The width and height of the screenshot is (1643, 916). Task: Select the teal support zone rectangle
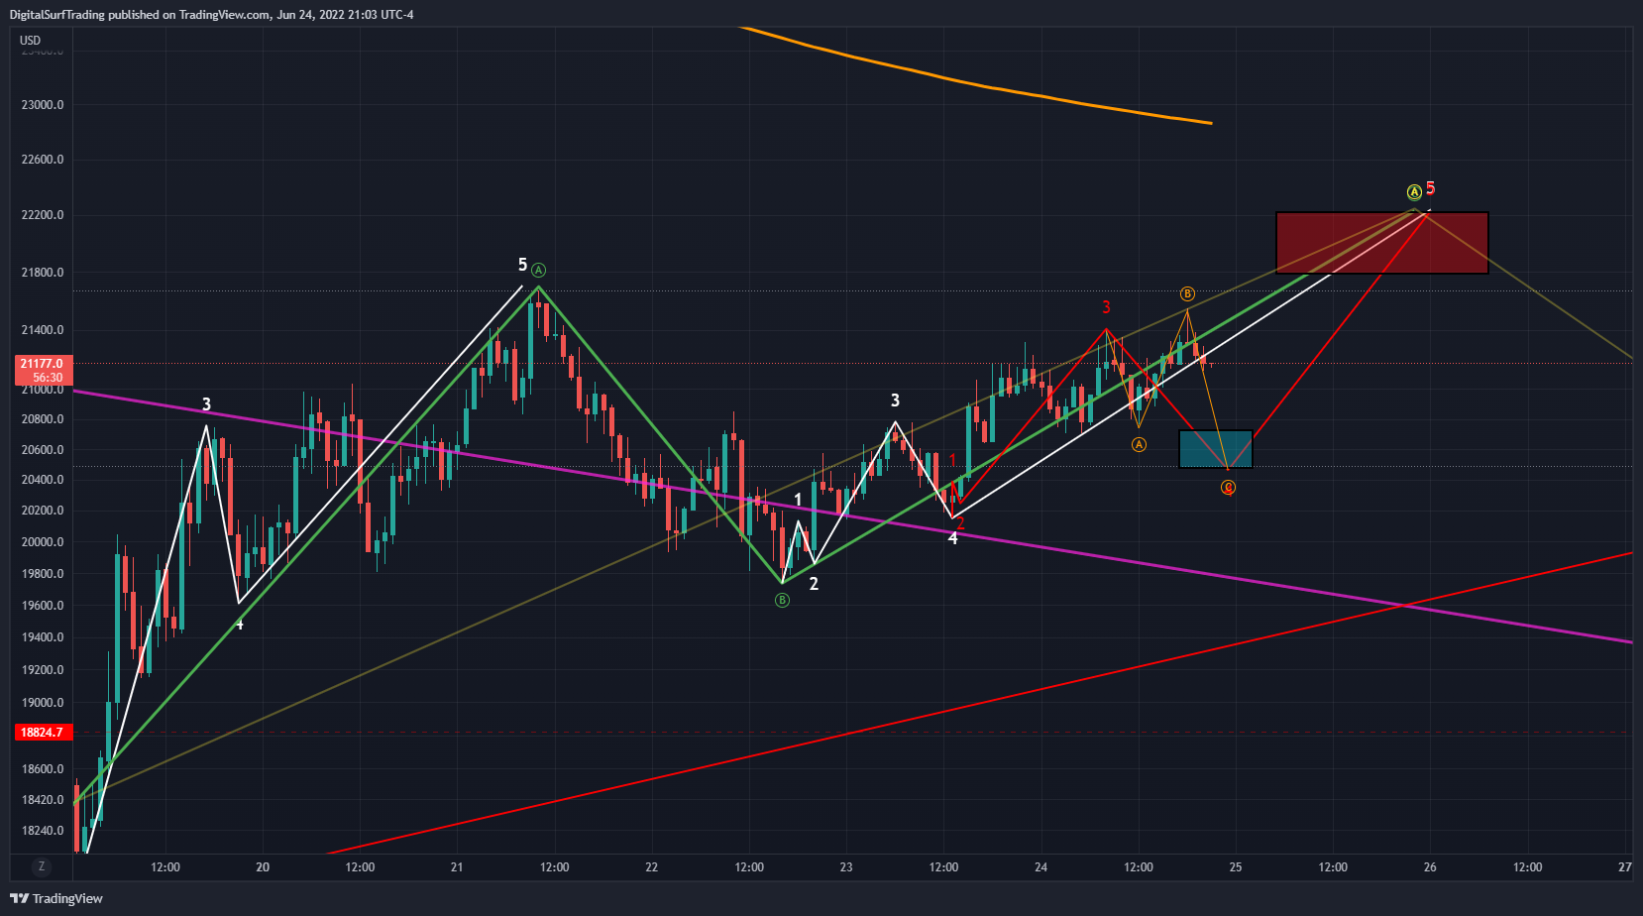(x=1215, y=449)
